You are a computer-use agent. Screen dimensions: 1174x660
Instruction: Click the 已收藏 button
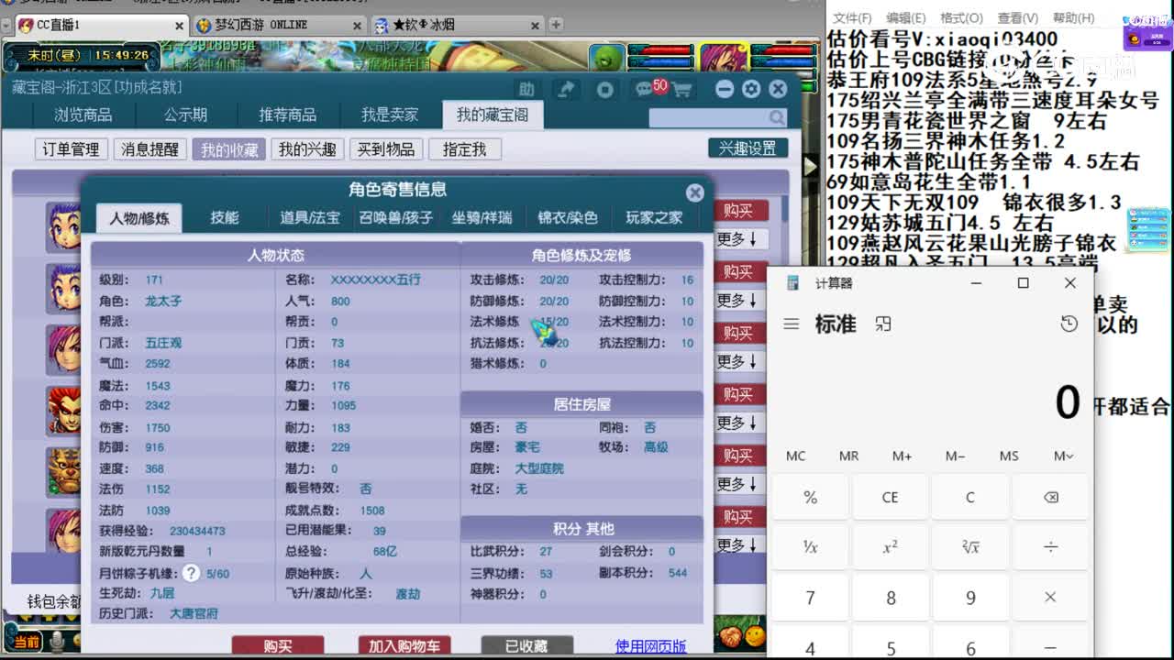(526, 646)
